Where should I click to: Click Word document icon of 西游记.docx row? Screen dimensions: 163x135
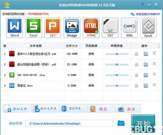pyautogui.click(x=12, y=85)
